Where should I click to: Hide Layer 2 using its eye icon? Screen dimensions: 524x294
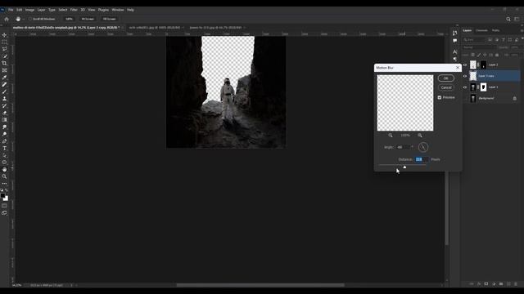(465, 65)
